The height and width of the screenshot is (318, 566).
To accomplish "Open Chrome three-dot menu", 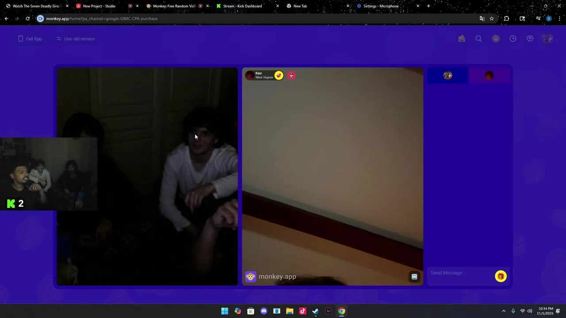I will (559, 19).
